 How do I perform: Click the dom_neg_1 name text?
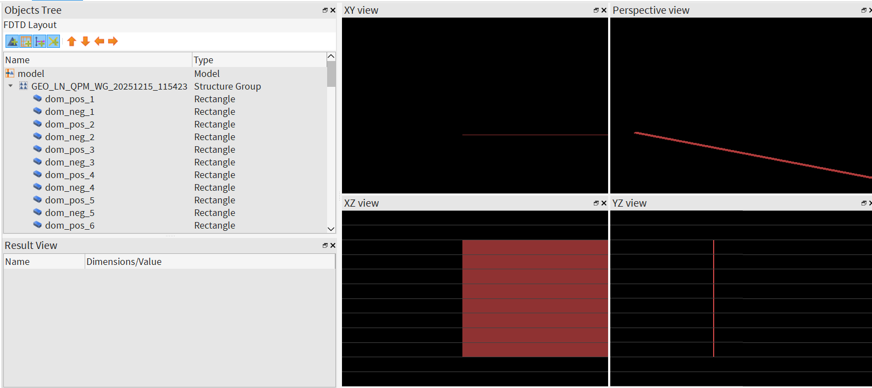click(70, 112)
